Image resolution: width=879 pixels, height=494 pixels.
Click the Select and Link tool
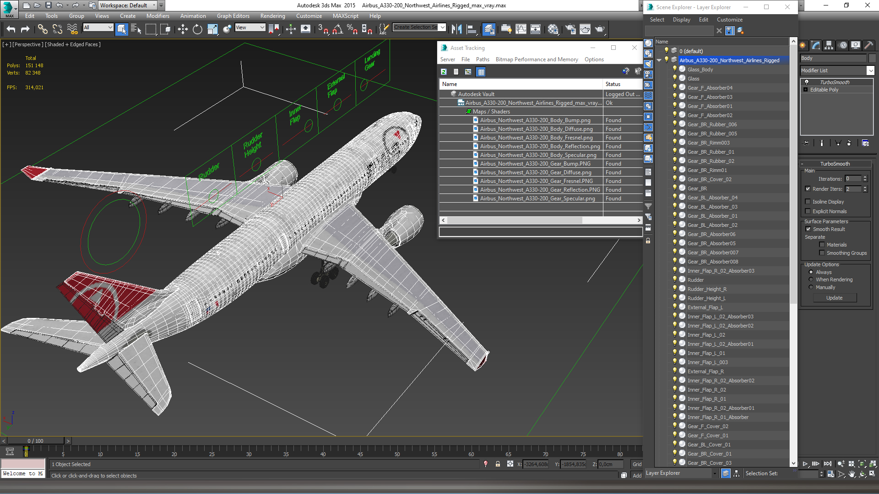tap(43, 29)
